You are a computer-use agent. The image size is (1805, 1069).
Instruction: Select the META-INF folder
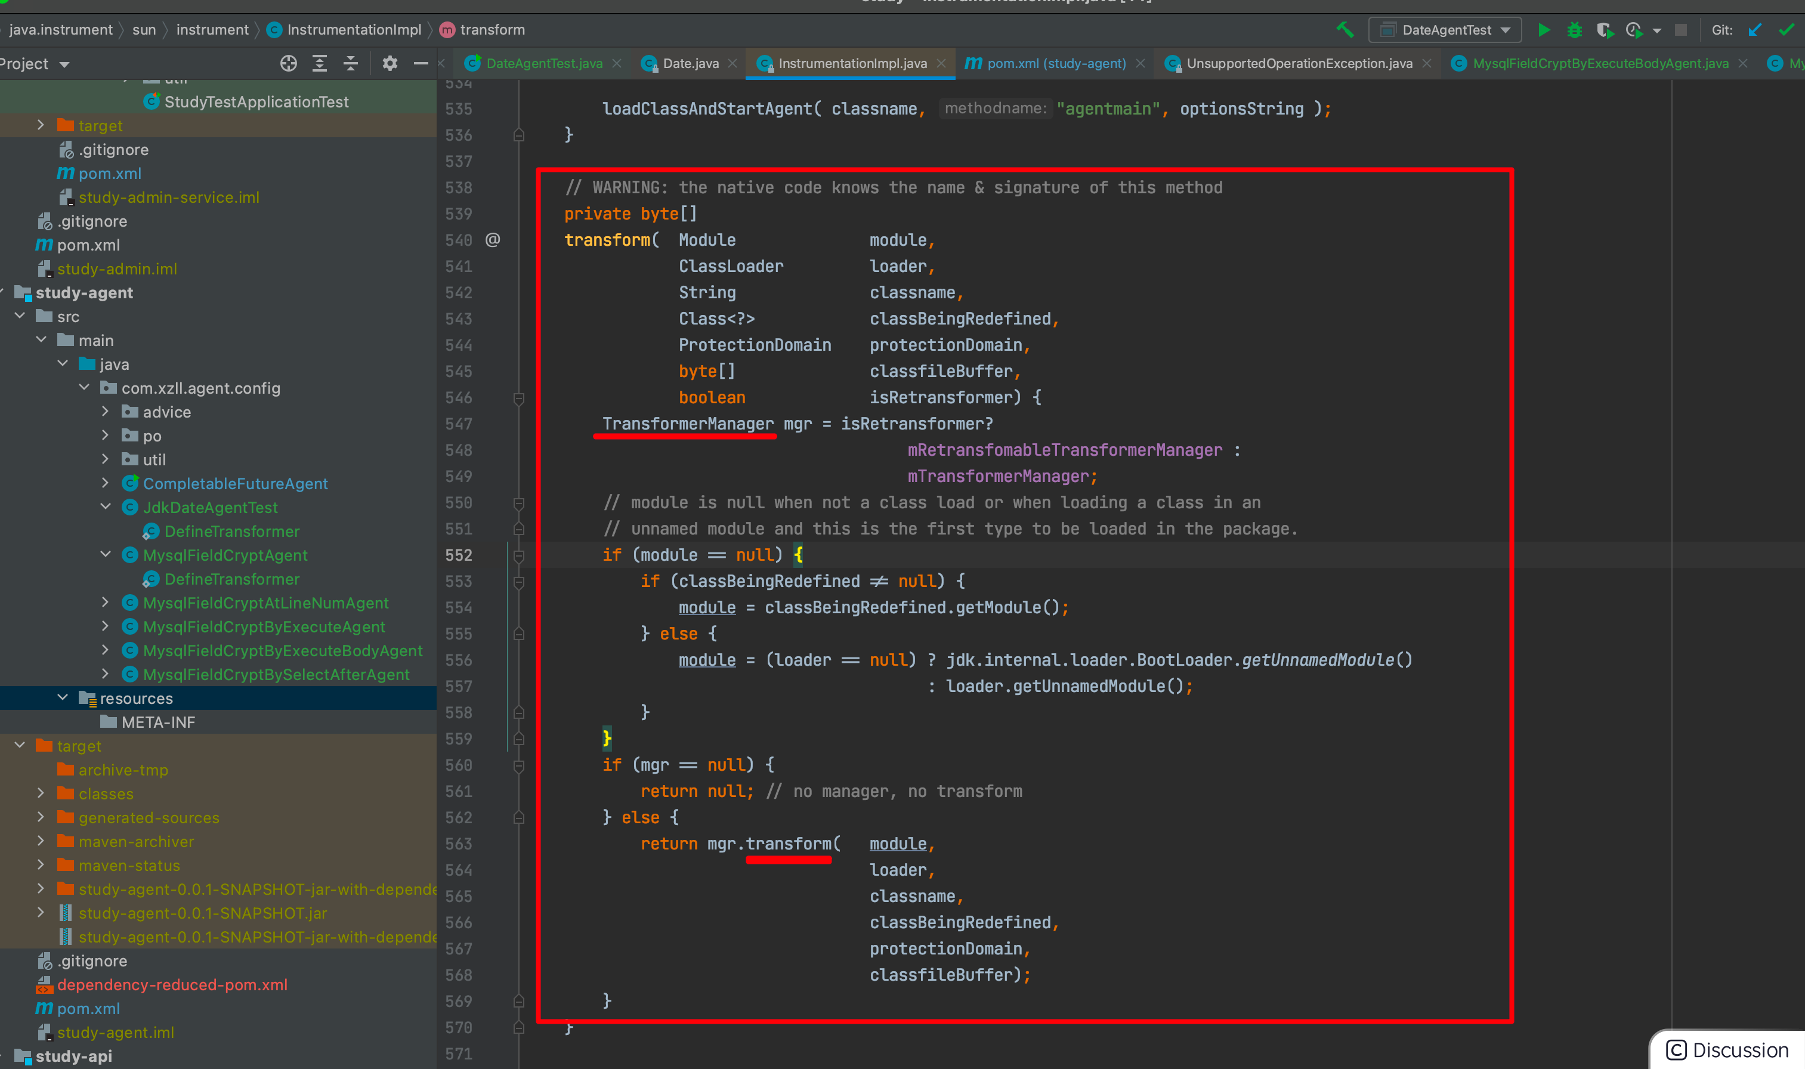pos(157,722)
